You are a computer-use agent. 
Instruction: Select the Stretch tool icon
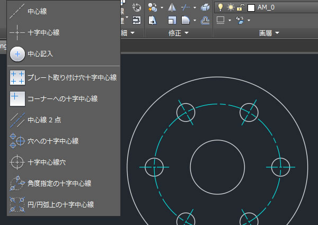[153, 20]
